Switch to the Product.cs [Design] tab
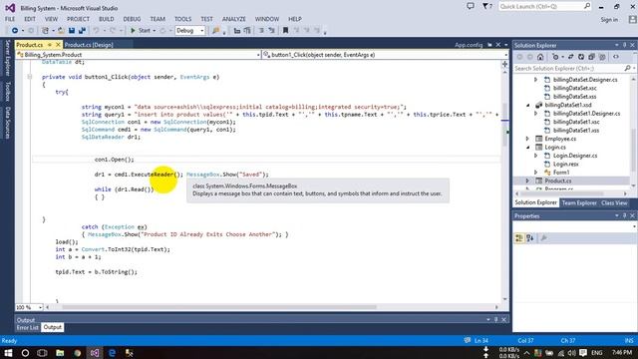638x359 pixels. tap(89, 45)
